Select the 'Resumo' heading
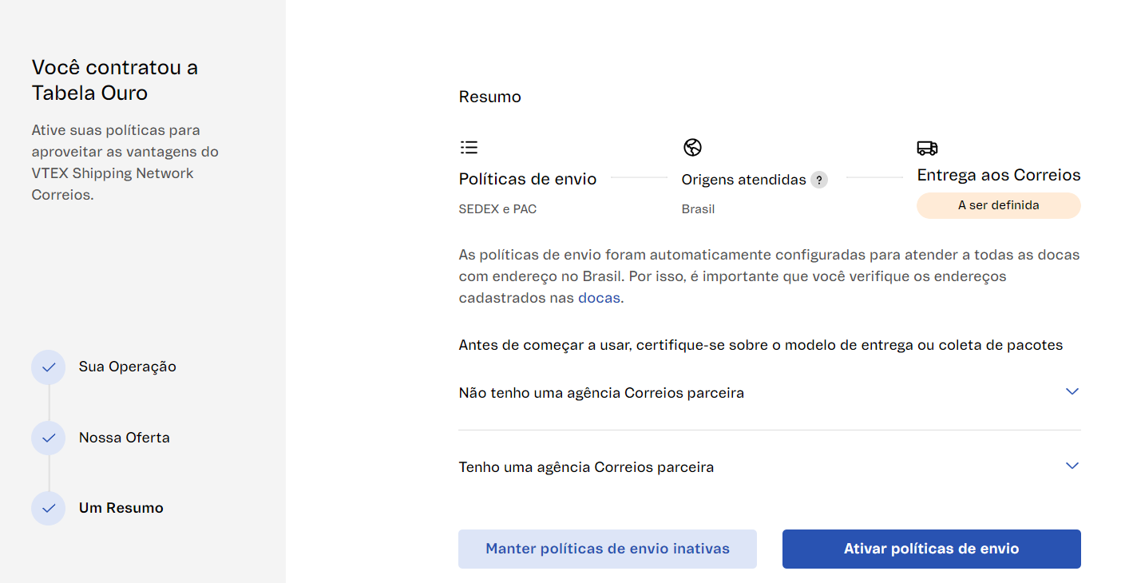This screenshot has width=1129, height=583. tap(489, 97)
